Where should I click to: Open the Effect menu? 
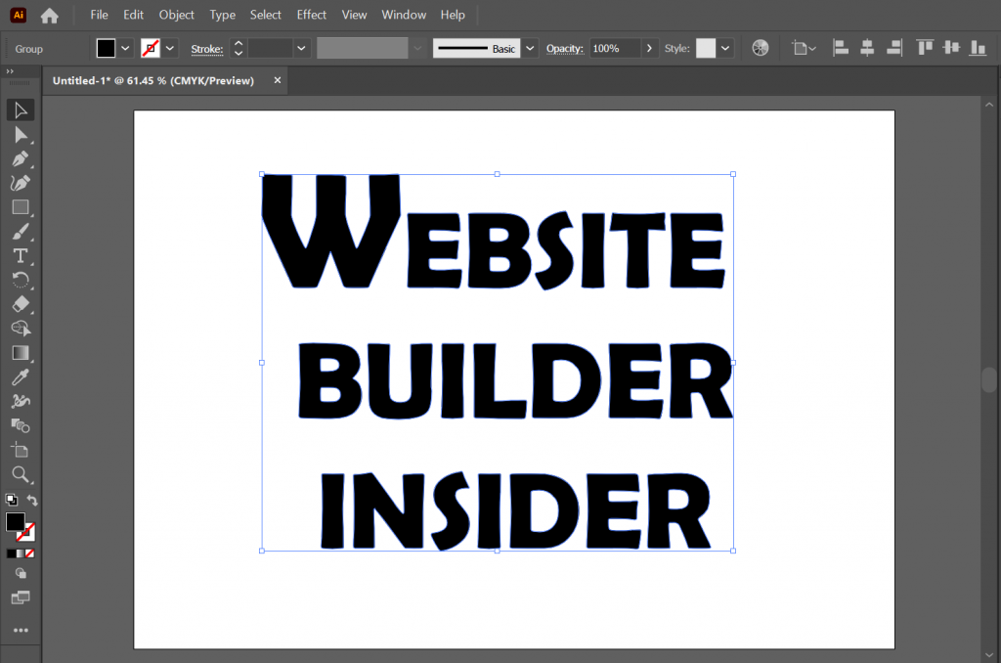click(311, 15)
